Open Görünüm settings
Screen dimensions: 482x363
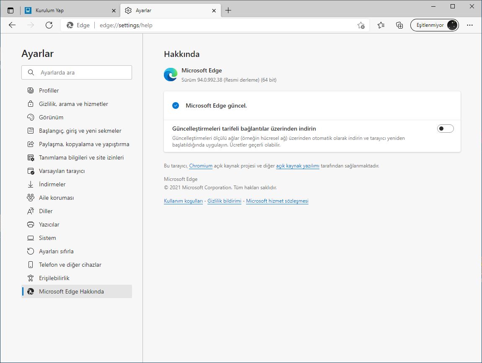tap(77, 117)
